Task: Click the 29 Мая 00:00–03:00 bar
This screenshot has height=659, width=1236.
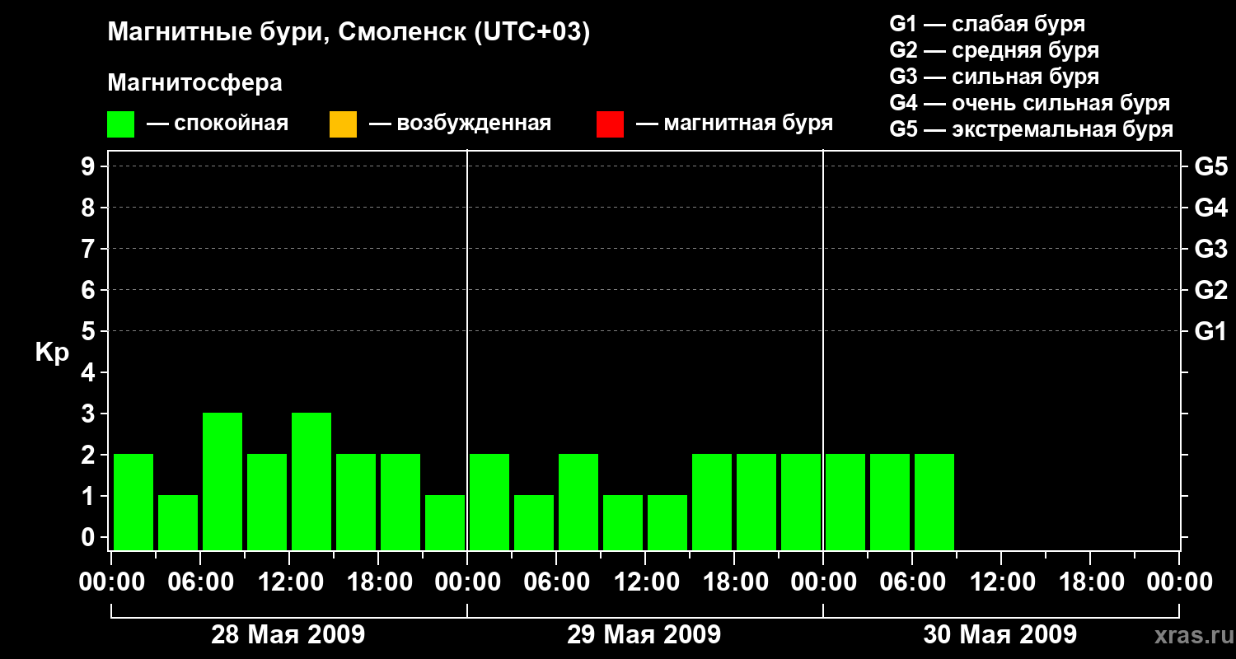Action: 489,502
